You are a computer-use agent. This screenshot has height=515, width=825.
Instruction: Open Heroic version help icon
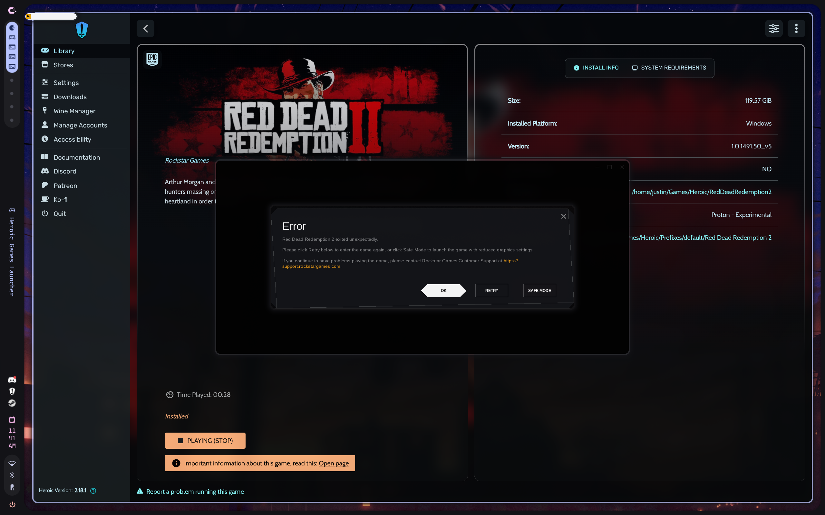pos(93,491)
